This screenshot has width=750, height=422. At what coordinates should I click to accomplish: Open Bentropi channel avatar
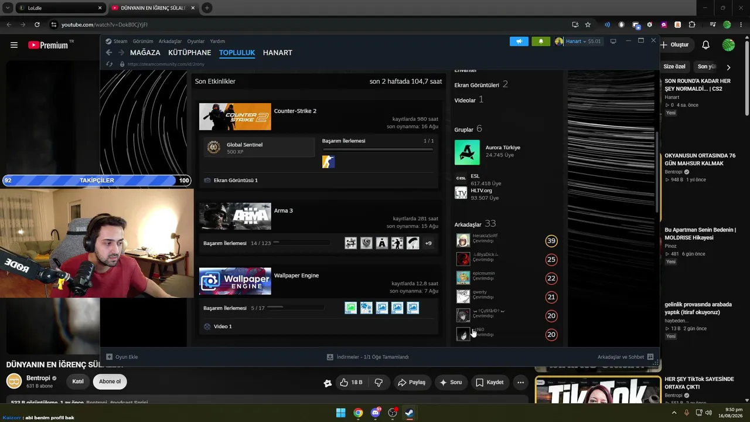tap(14, 382)
